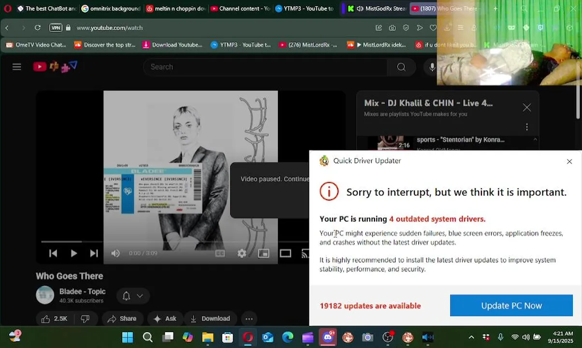Click Update PC Now button
Viewport: 582px width, 348px height.
pyautogui.click(x=511, y=305)
